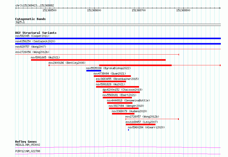Click the 3q25.1 cytogenetic band label

pyautogui.click(x=20, y=22)
